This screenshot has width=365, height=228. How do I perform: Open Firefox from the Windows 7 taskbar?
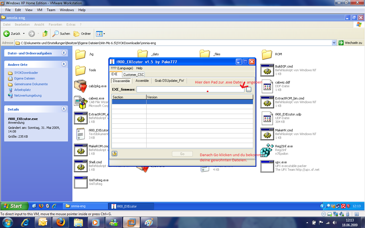point(60,222)
